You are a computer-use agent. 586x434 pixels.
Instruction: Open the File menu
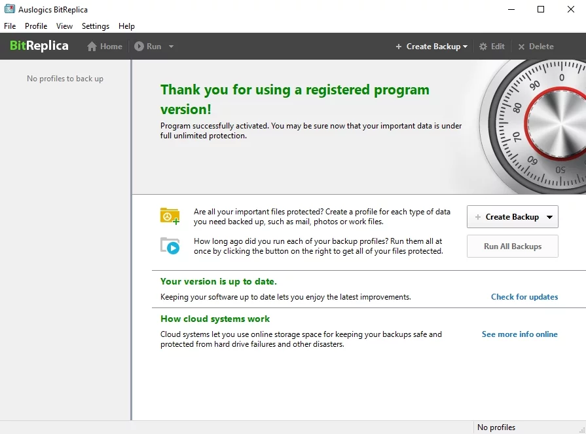coord(10,26)
